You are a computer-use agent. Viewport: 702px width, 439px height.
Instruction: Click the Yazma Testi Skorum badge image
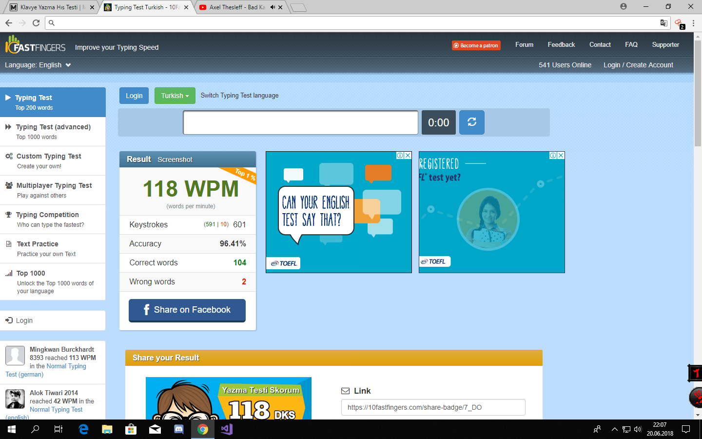[229, 398]
